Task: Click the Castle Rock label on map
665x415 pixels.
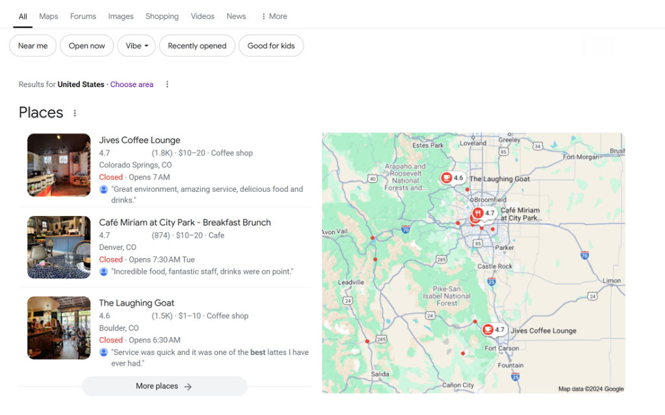Action: (494, 267)
